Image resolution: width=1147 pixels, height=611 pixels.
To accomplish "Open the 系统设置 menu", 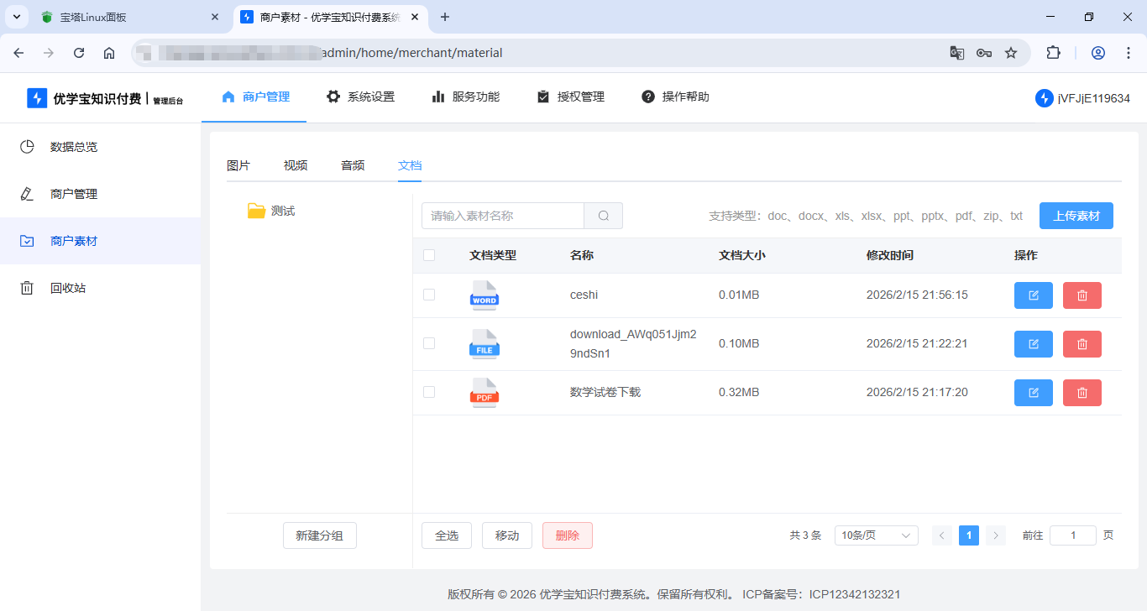I will pyautogui.click(x=361, y=97).
